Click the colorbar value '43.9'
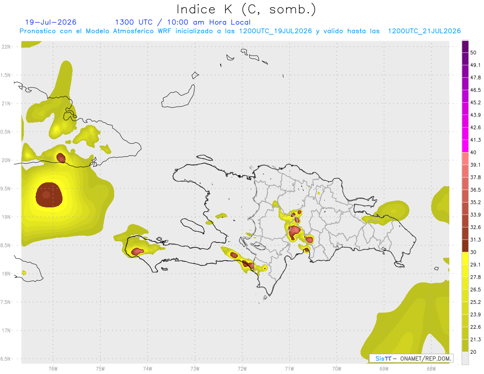The width and height of the screenshot is (484, 374). (x=475, y=115)
